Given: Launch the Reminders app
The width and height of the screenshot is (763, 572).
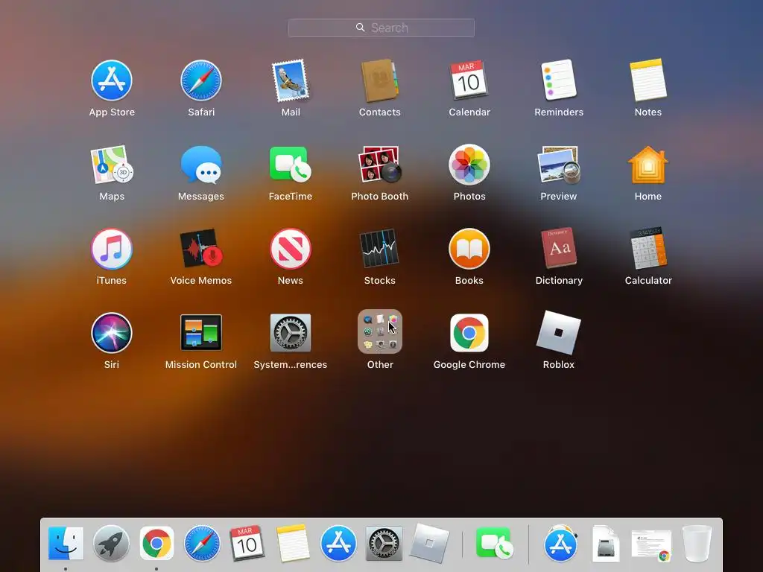Looking at the screenshot, I should (x=559, y=80).
